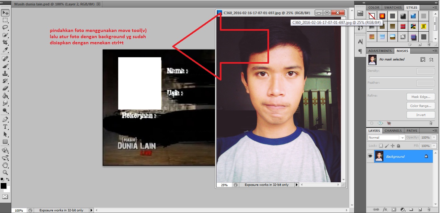Image resolution: width=440 pixels, height=213 pixels.
Task: Select the orange glow style swatch
Action: (382, 16)
